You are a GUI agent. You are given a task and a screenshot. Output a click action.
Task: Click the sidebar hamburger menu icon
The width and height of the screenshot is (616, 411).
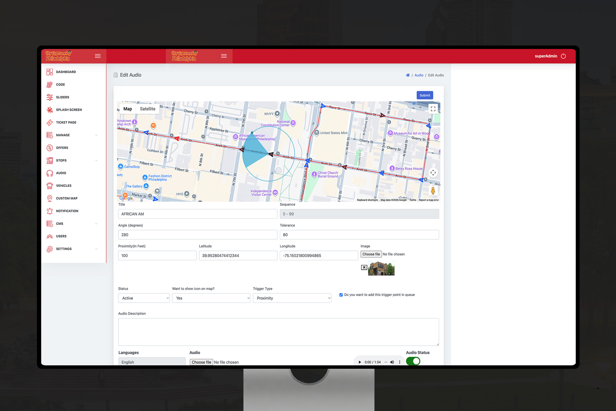tap(98, 56)
